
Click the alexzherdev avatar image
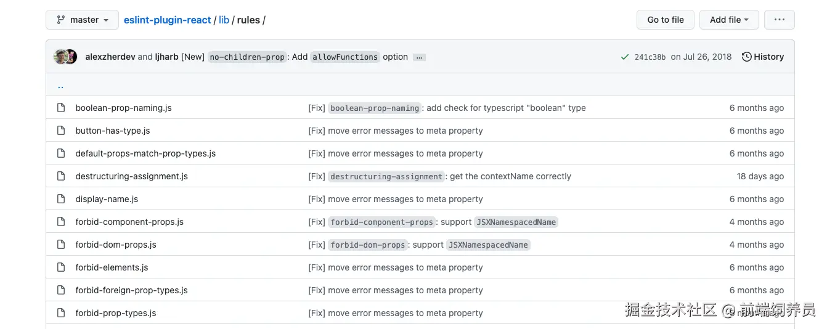pyautogui.click(x=60, y=57)
